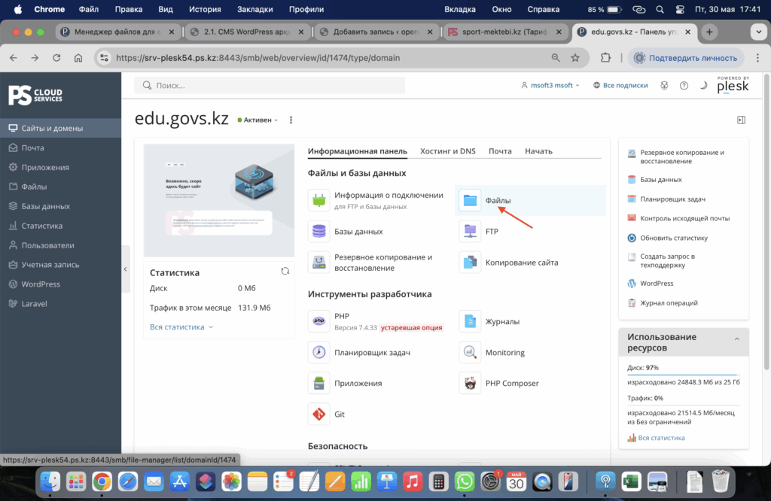Click the Поиск search field
The height and width of the screenshot is (501, 771).
tap(270, 86)
